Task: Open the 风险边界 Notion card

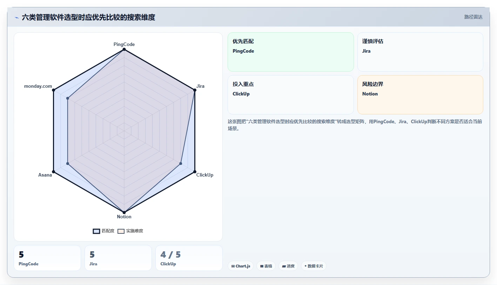Action: tap(420, 95)
